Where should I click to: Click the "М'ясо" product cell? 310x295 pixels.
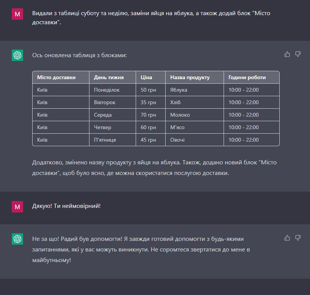177,127
